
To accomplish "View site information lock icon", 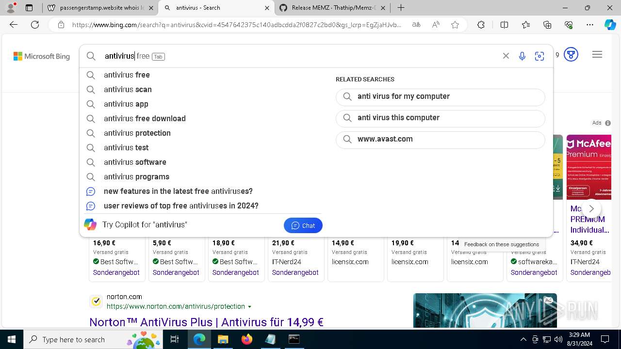I will click(61, 25).
